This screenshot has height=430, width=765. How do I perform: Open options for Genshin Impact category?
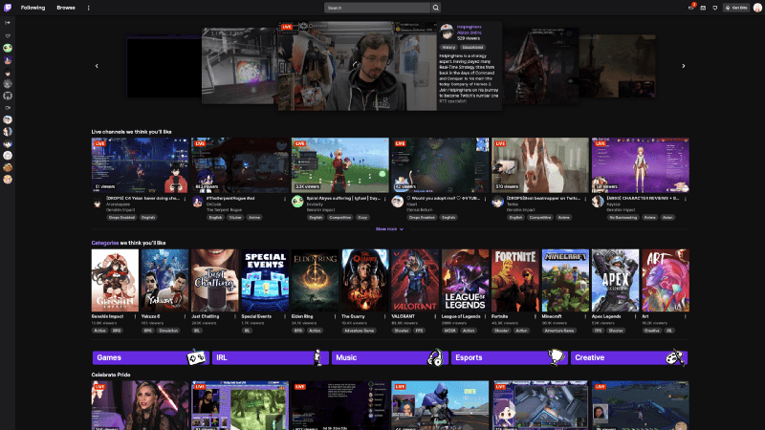click(135, 316)
